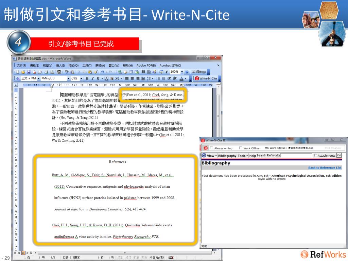The width and height of the screenshot is (348, 261).
Task: Click the Print Preview icon
Action: point(52,72)
